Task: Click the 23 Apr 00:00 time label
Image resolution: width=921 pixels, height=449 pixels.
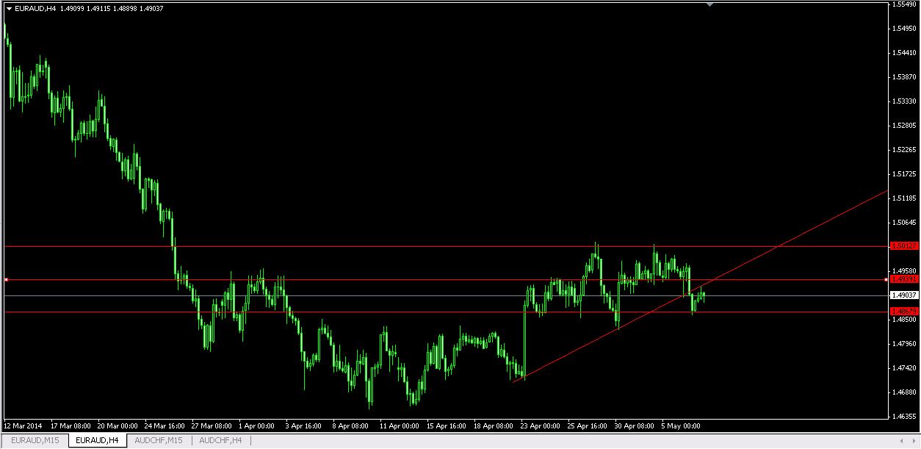Action: [x=540, y=425]
